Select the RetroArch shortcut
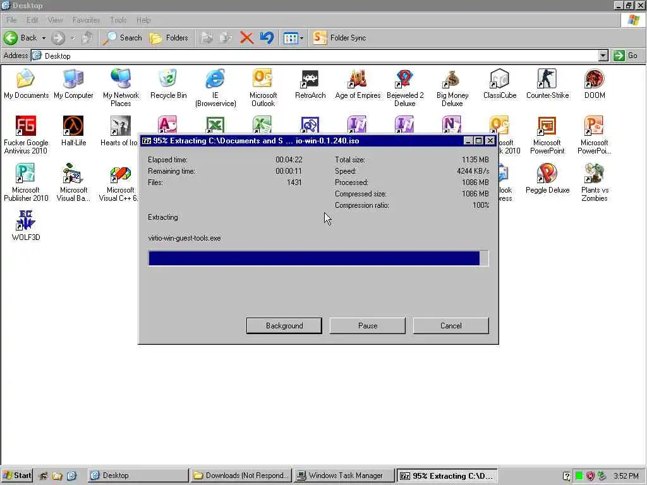The height and width of the screenshot is (485, 647). click(310, 84)
